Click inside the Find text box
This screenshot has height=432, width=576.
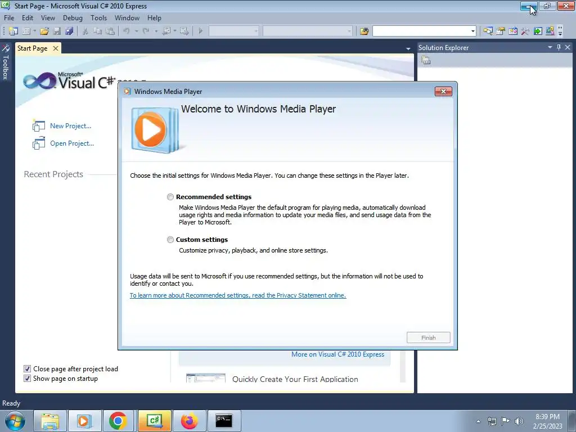pos(421,31)
